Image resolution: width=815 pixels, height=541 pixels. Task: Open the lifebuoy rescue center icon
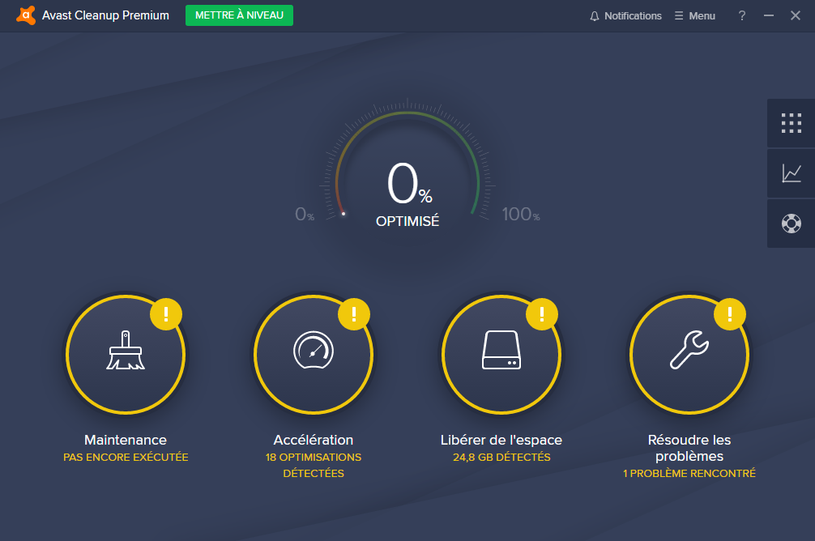(791, 224)
